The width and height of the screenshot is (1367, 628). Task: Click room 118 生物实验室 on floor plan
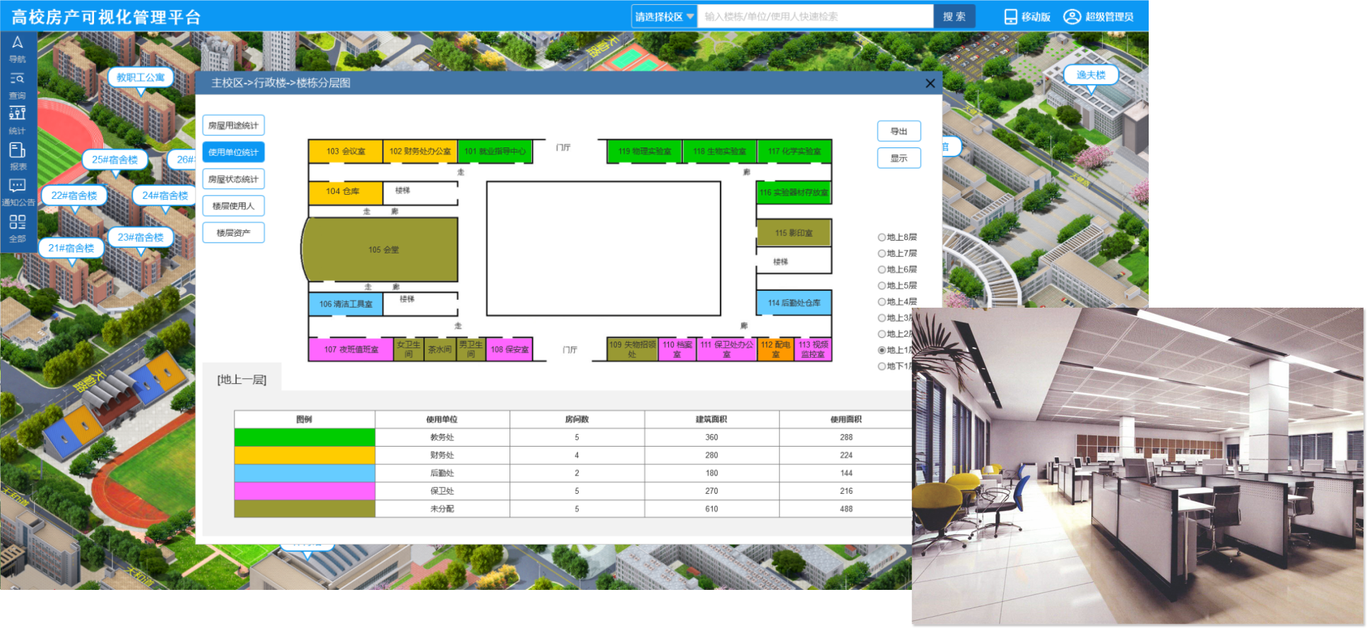(719, 151)
